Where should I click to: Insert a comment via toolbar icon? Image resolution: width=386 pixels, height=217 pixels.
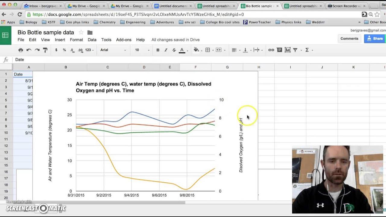(280, 50)
